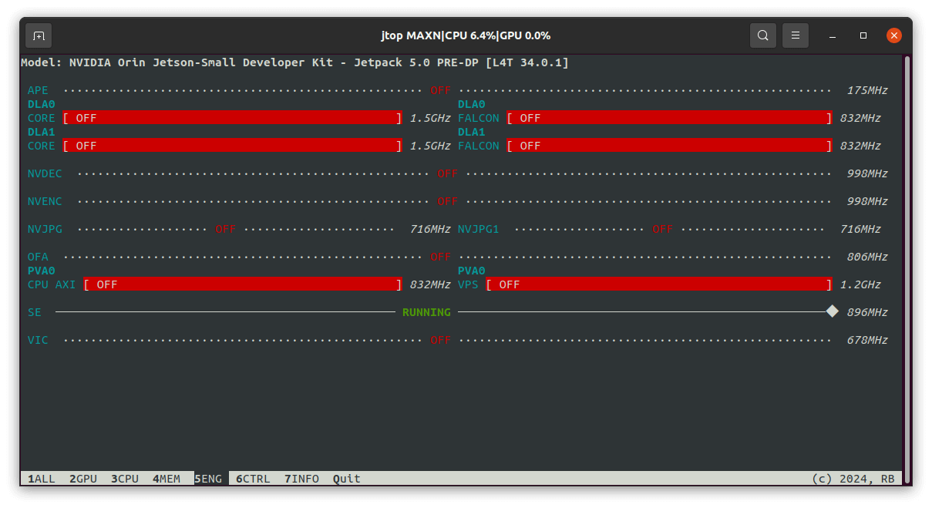The image size is (932, 508).
Task: Minimize the jtop terminal window
Action: (x=833, y=35)
